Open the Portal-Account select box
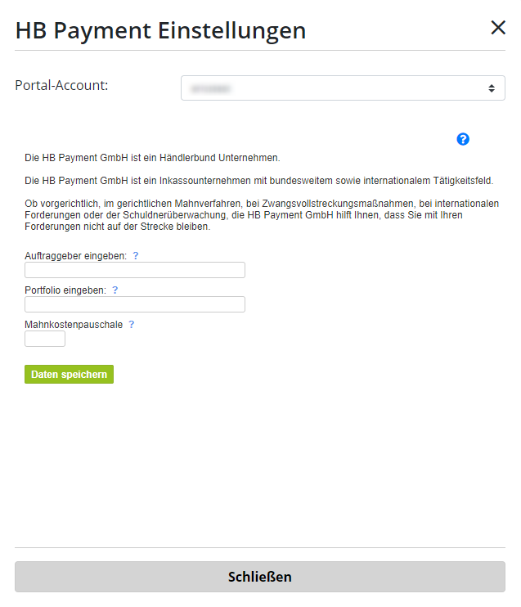Viewport: 521px width, 607px height. coord(343,88)
